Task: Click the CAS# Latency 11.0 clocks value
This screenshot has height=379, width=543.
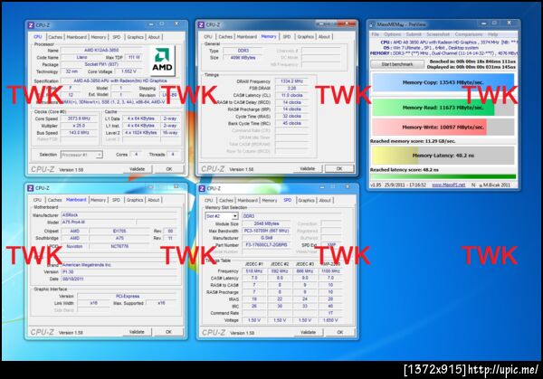Action: click(x=291, y=95)
